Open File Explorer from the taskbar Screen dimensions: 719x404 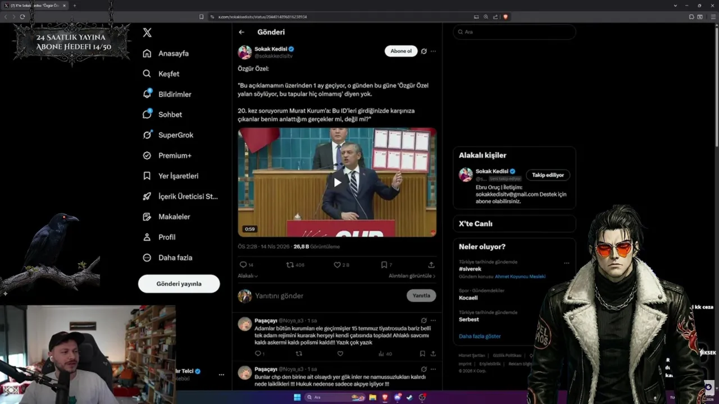pos(372,397)
